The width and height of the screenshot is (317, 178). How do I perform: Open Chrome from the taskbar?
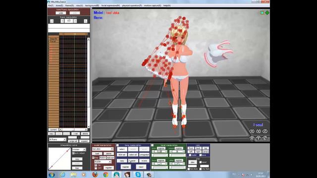pyautogui.click(x=106, y=175)
